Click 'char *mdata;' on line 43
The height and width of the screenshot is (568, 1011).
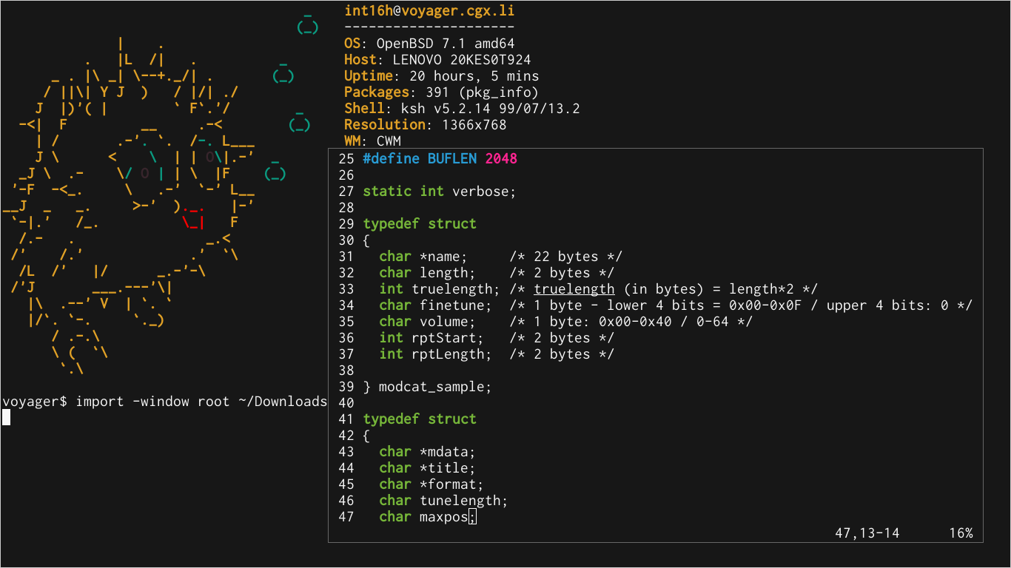pyautogui.click(x=428, y=452)
